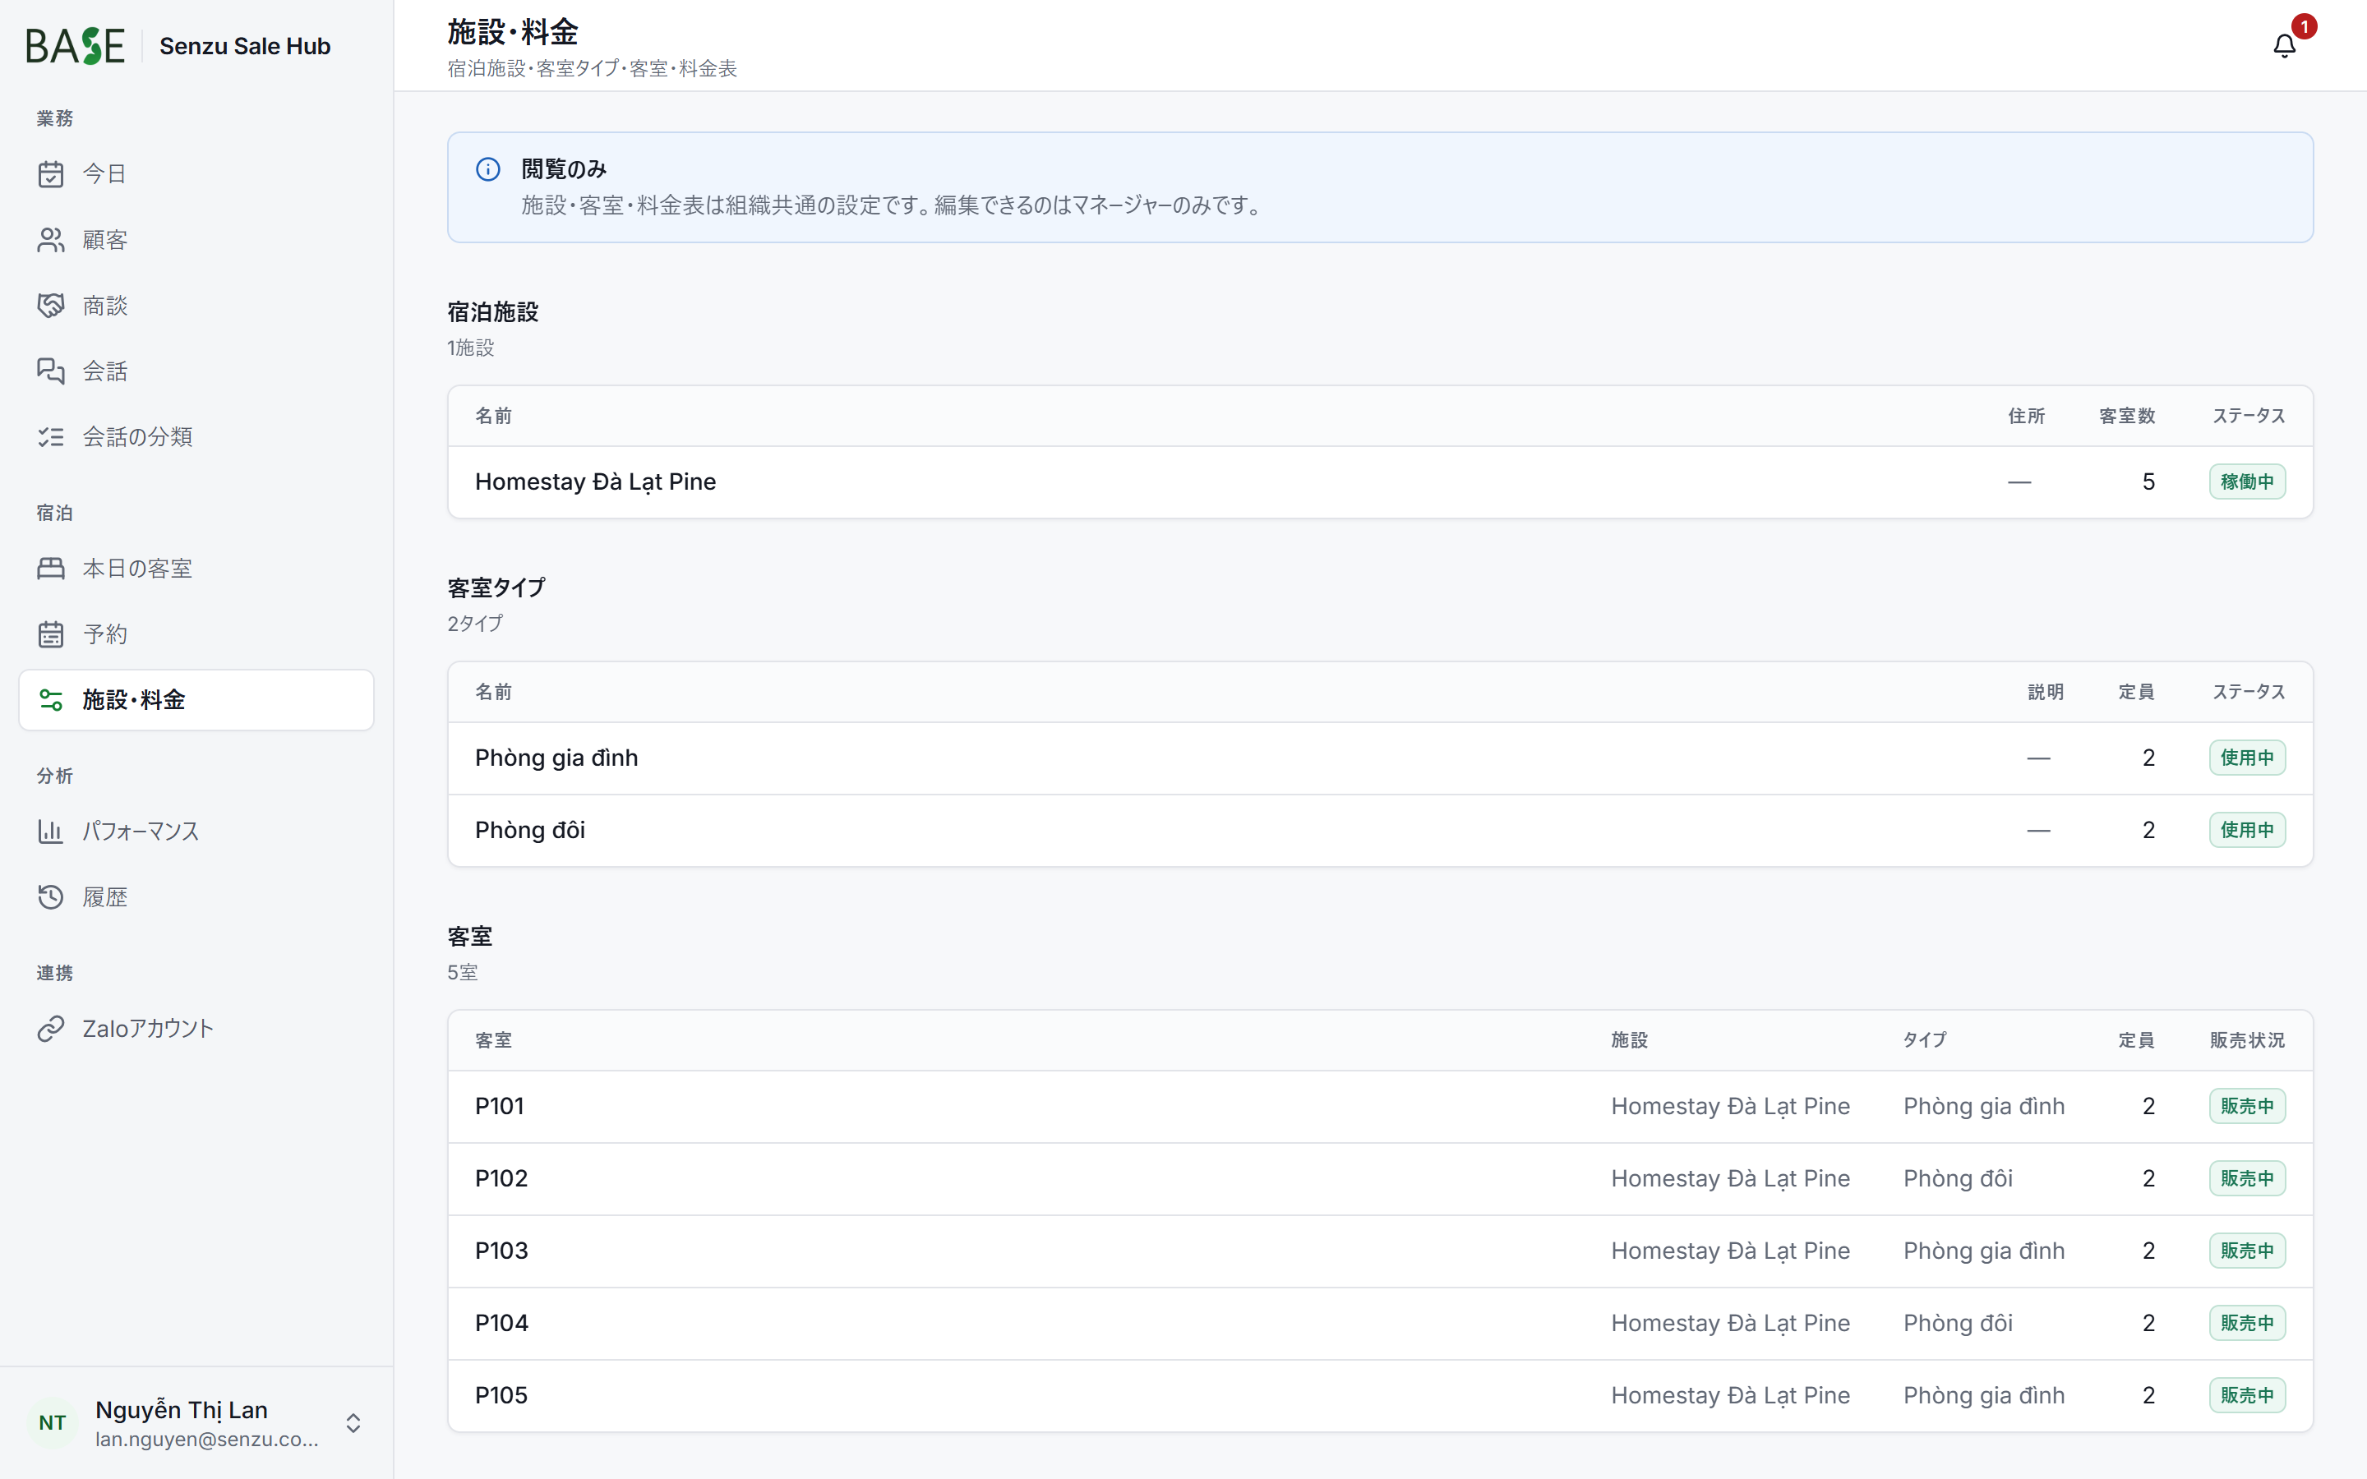Go to 今日 in the sidebar

tap(196, 174)
